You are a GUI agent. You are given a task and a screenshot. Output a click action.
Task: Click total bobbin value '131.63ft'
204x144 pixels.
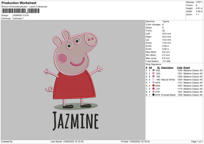pos(166,61)
